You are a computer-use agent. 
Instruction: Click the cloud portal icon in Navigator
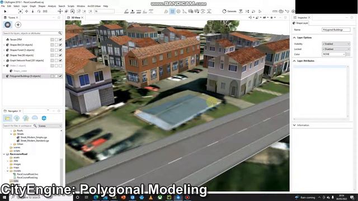[x=35, y=118]
